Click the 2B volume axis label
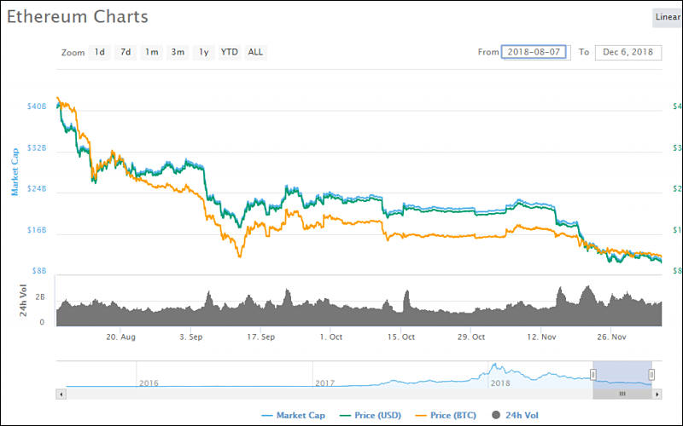 click(x=40, y=297)
